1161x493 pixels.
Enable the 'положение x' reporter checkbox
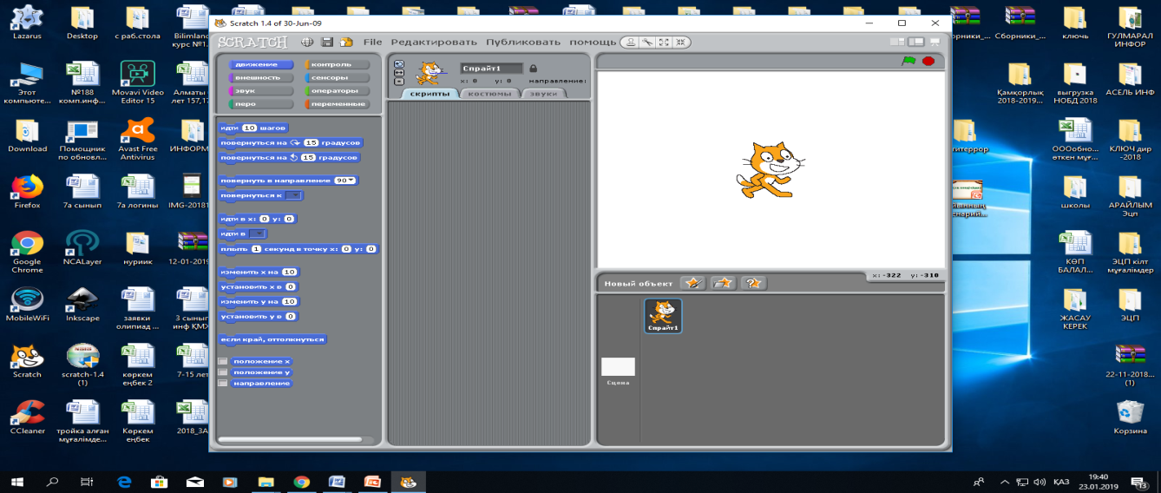(223, 361)
